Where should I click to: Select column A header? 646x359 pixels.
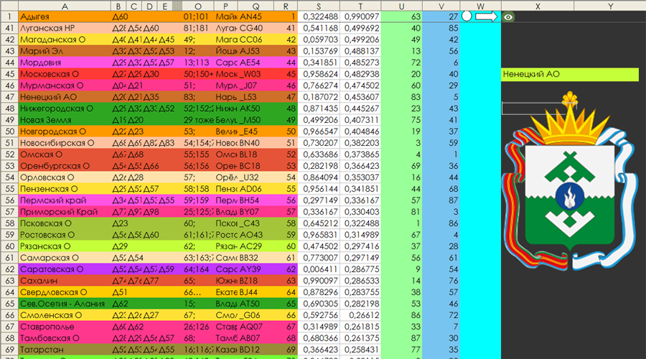click(x=65, y=6)
